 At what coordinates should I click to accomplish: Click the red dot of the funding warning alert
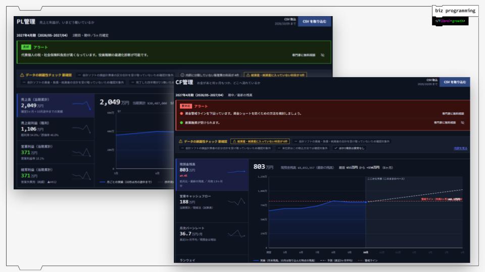[181, 113]
